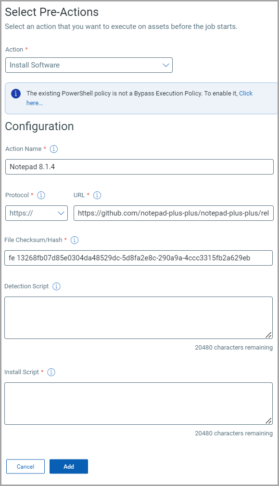Click the URL info icon
This screenshot has height=486, width=279.
pyautogui.click(x=97, y=195)
